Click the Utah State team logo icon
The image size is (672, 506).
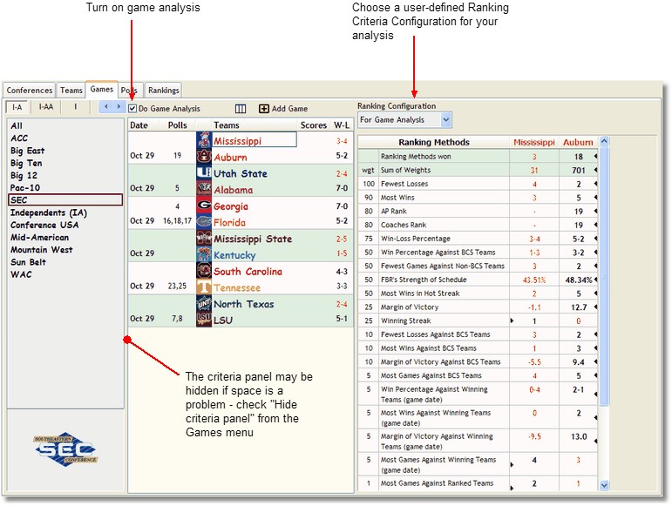[x=204, y=172]
